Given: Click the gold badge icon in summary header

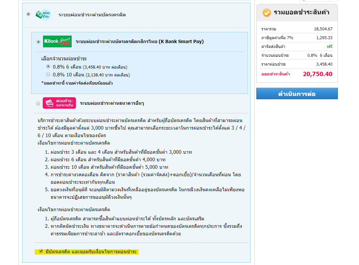Looking at the screenshot, I should coord(266,13).
